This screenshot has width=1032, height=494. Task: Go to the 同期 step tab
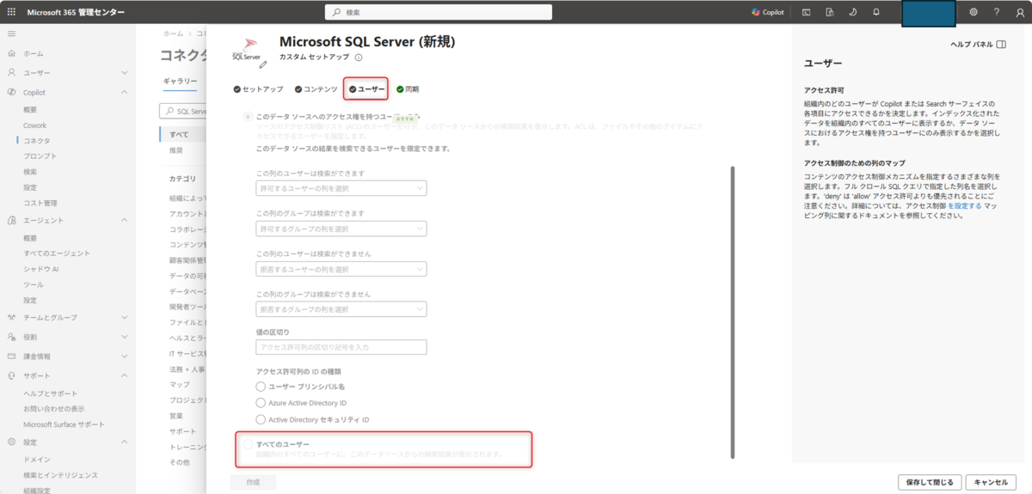408,89
